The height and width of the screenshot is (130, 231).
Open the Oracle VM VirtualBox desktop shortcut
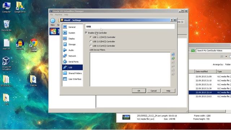pos(6,64)
